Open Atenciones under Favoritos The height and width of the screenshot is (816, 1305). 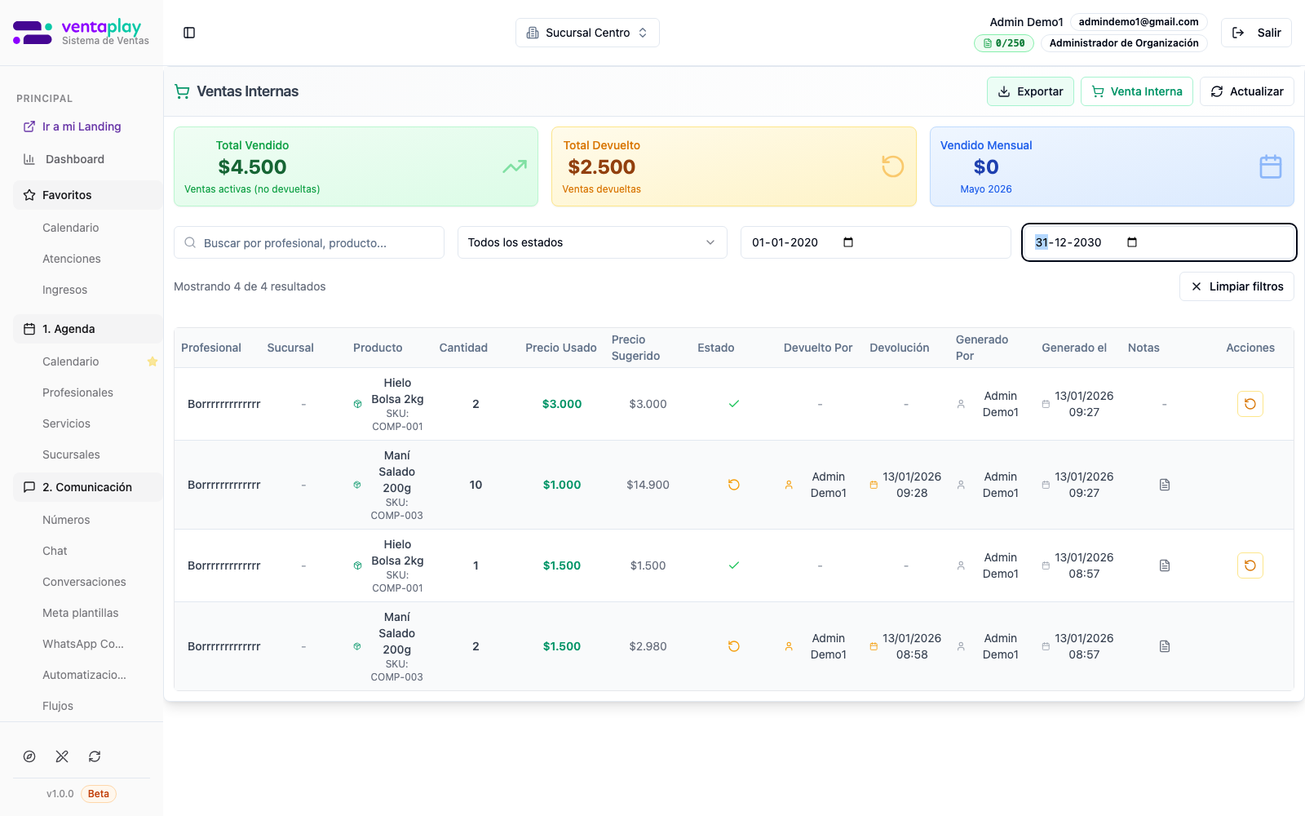click(72, 259)
